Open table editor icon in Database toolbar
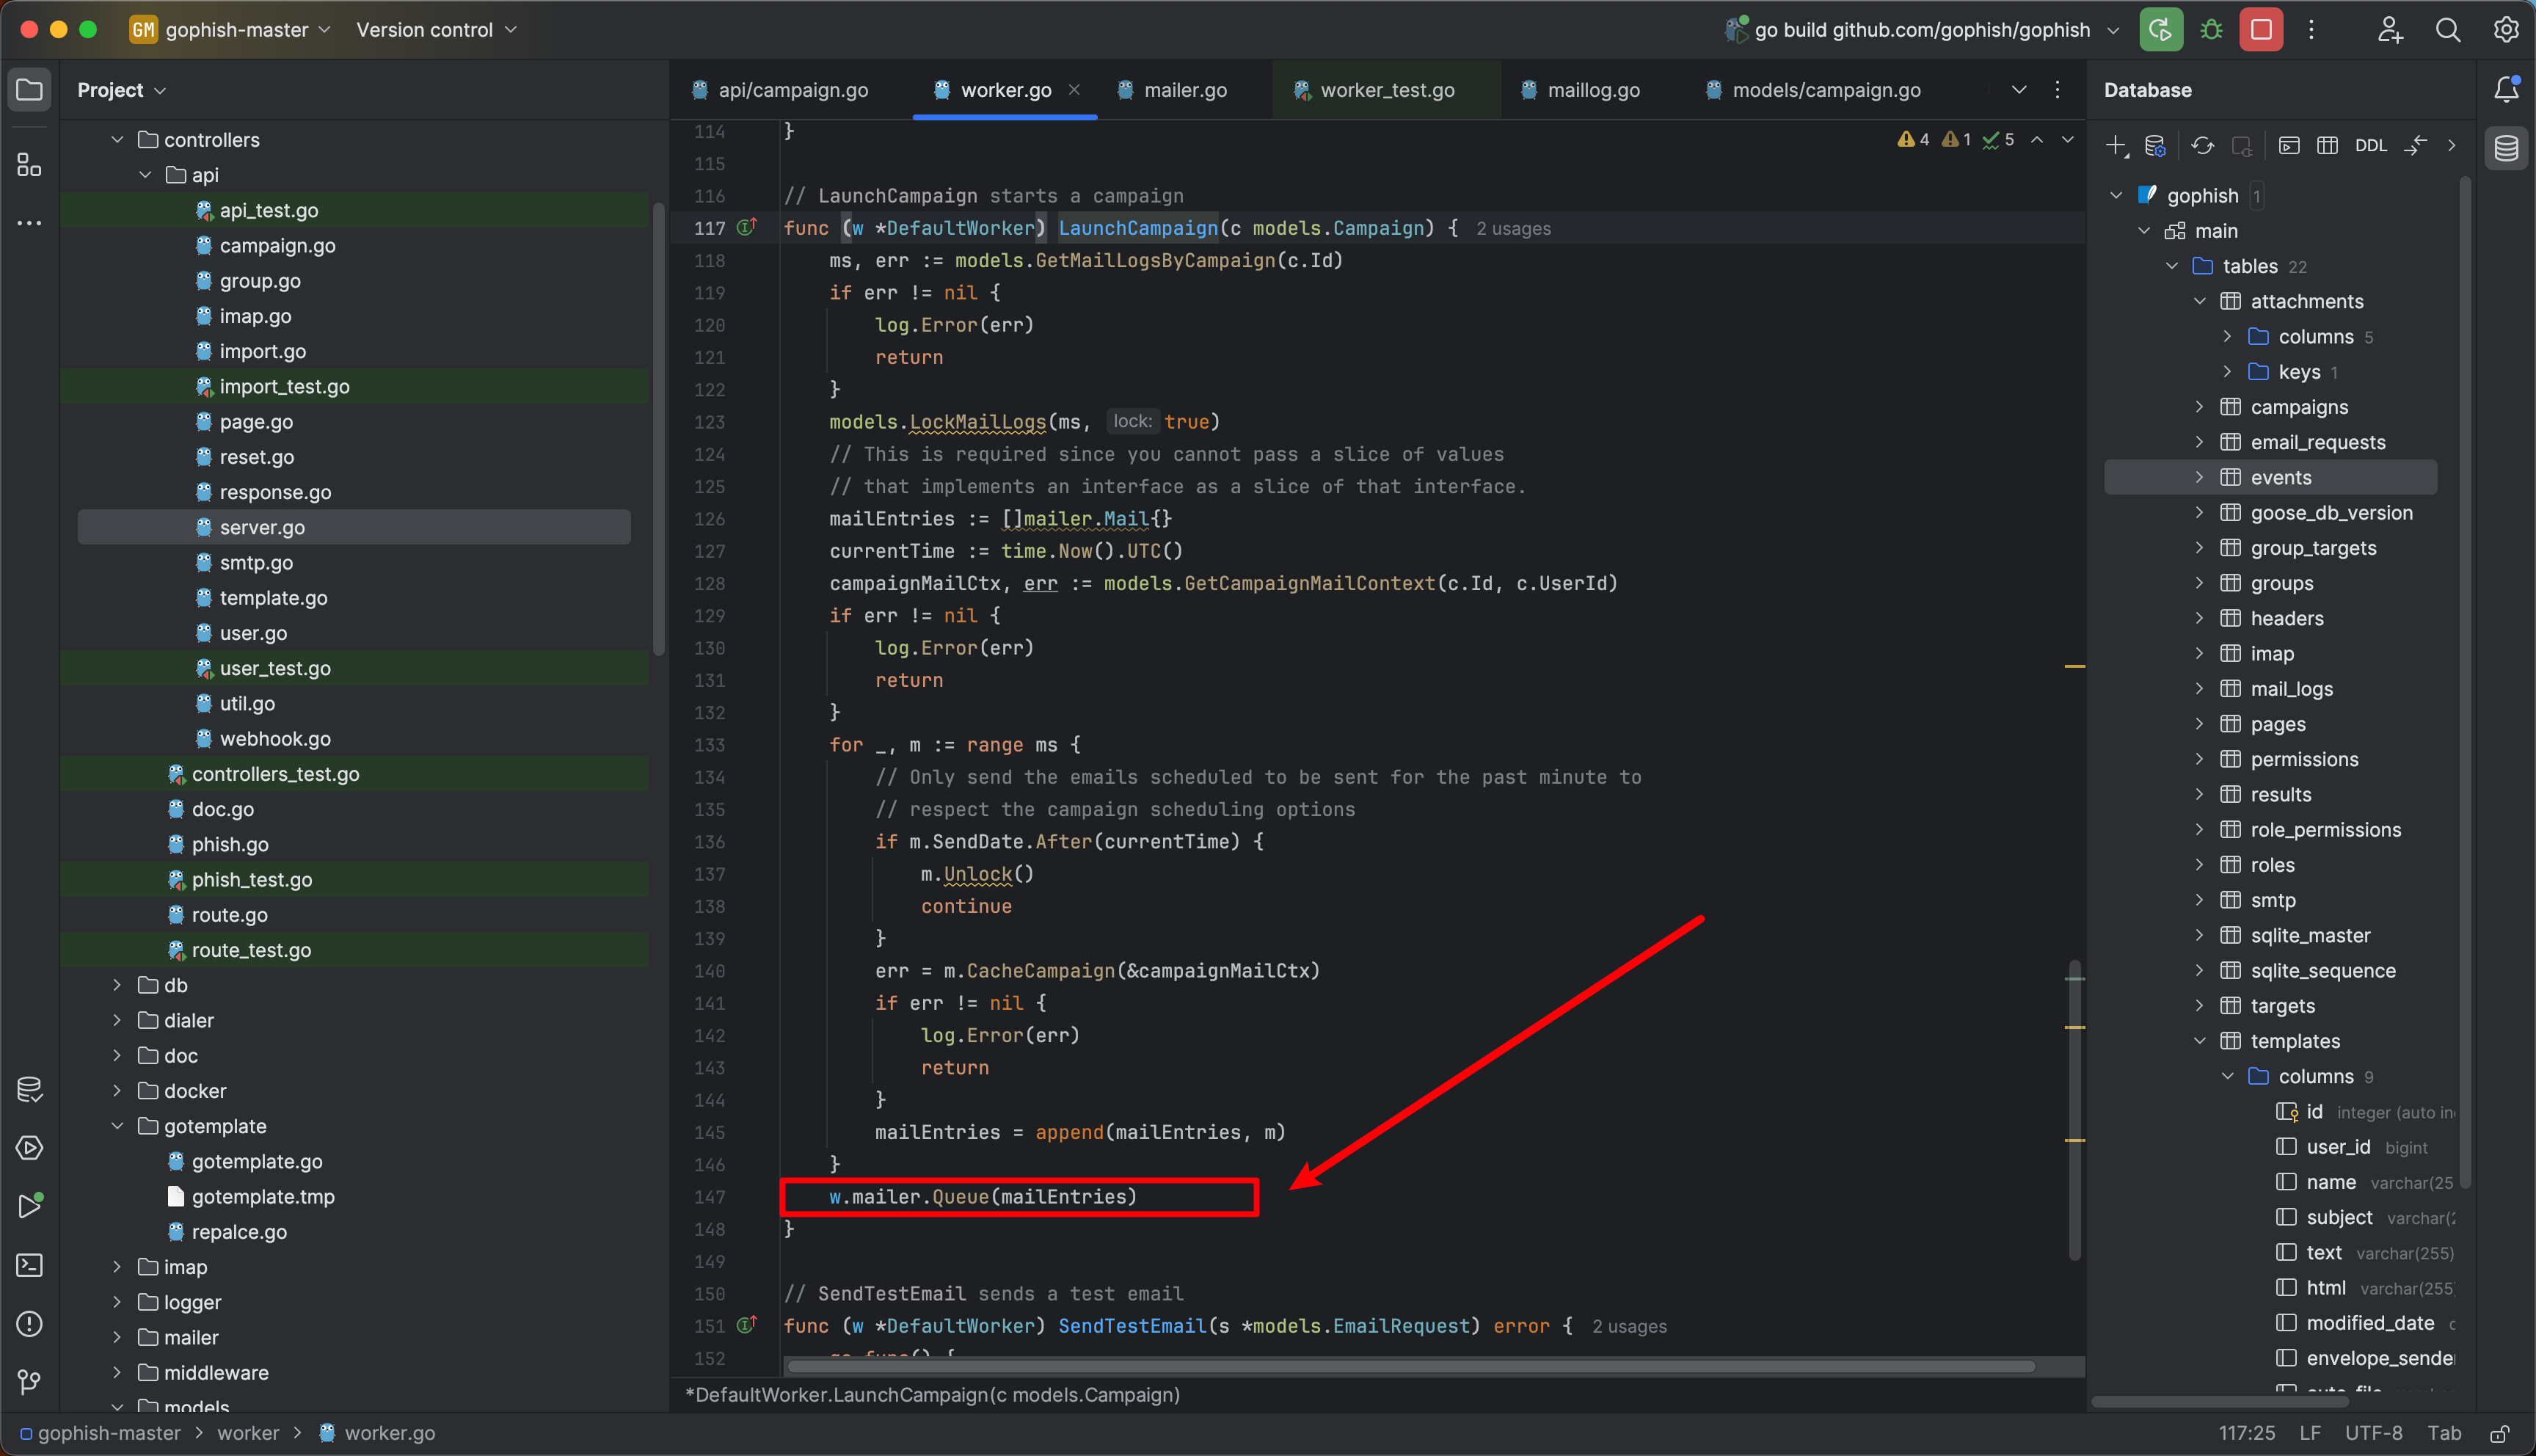The height and width of the screenshot is (1456, 2536). [2327, 146]
